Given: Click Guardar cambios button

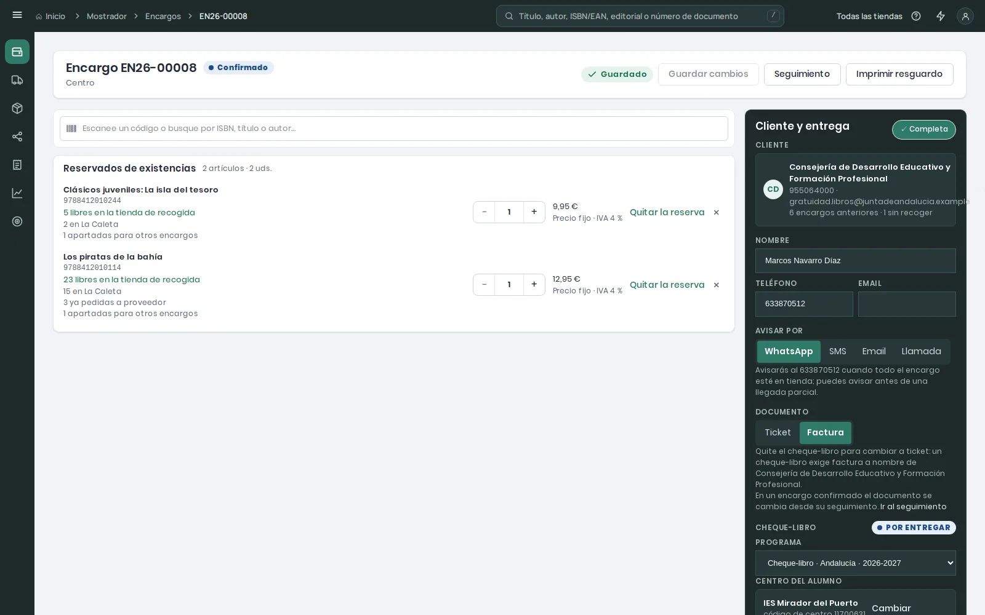Looking at the screenshot, I should coord(708,74).
